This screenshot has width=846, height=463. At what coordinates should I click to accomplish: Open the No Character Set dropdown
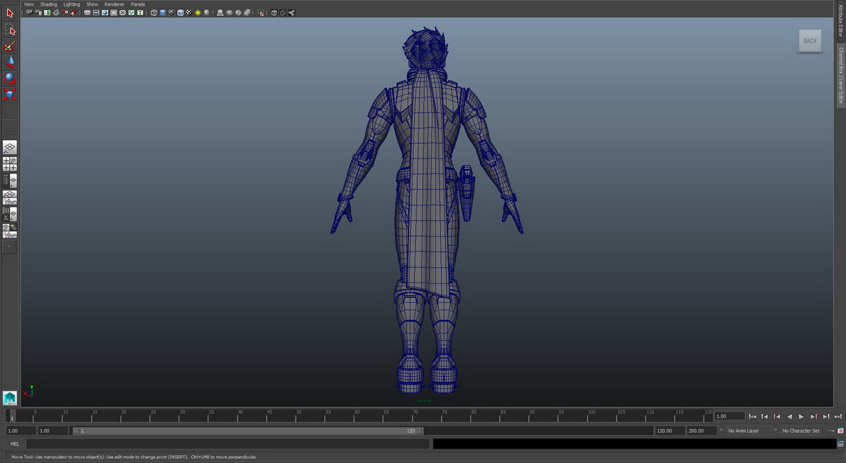click(800, 431)
